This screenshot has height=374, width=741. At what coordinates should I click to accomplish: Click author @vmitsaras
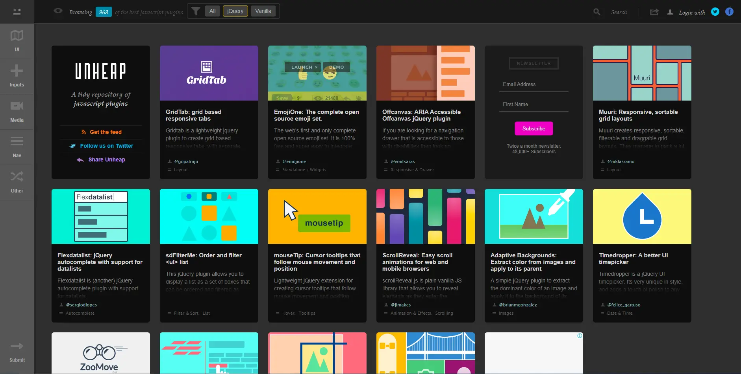[403, 161]
